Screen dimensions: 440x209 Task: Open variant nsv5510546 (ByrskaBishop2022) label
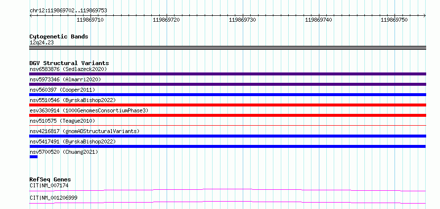73,100
